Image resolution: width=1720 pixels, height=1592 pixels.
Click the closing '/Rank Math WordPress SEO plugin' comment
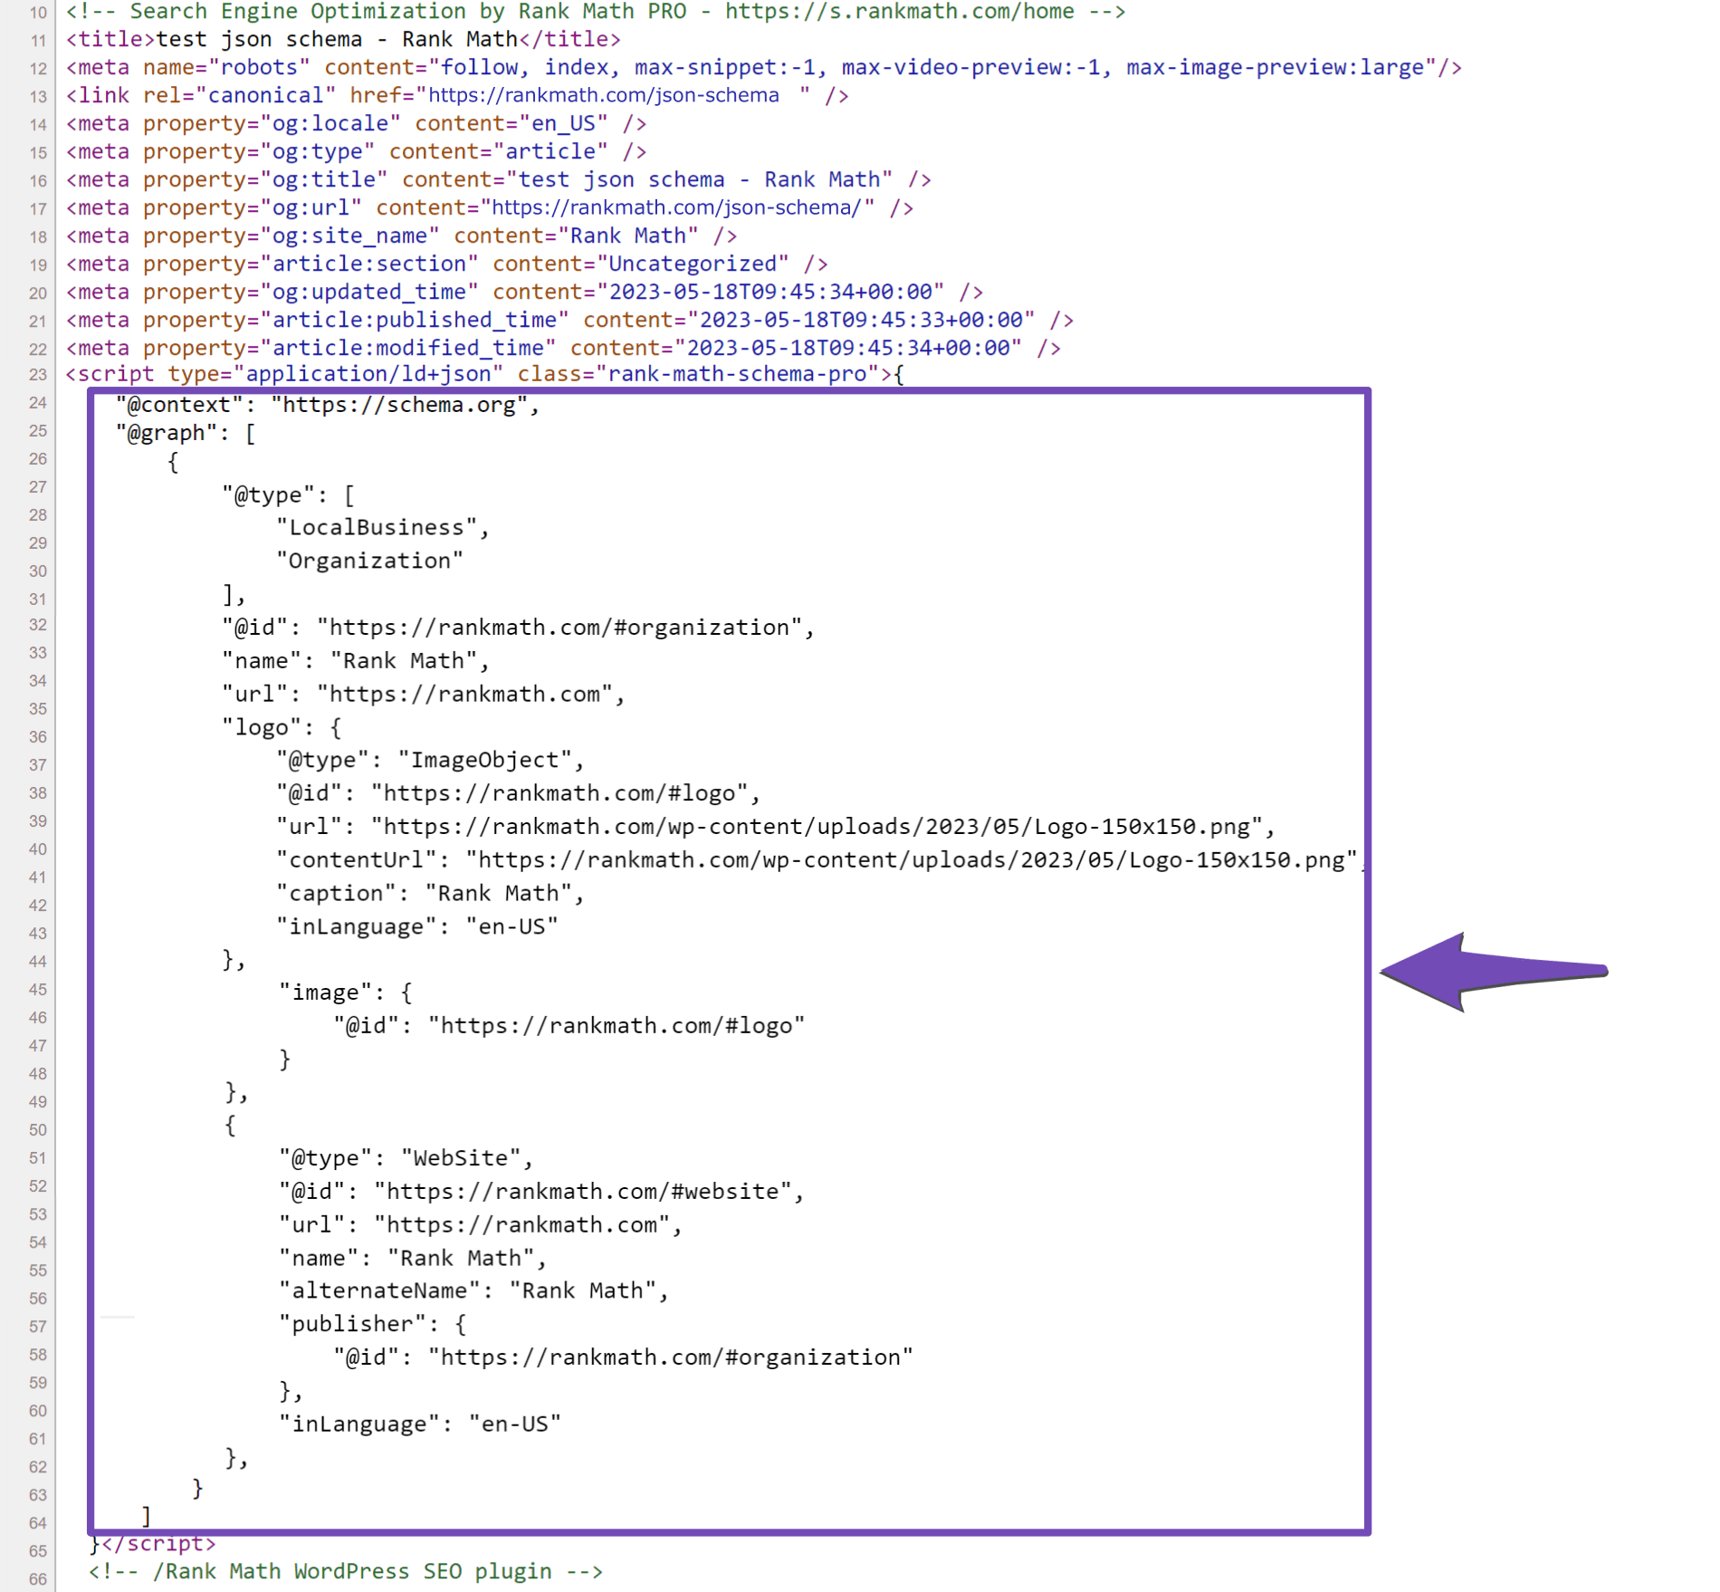pos(346,1571)
